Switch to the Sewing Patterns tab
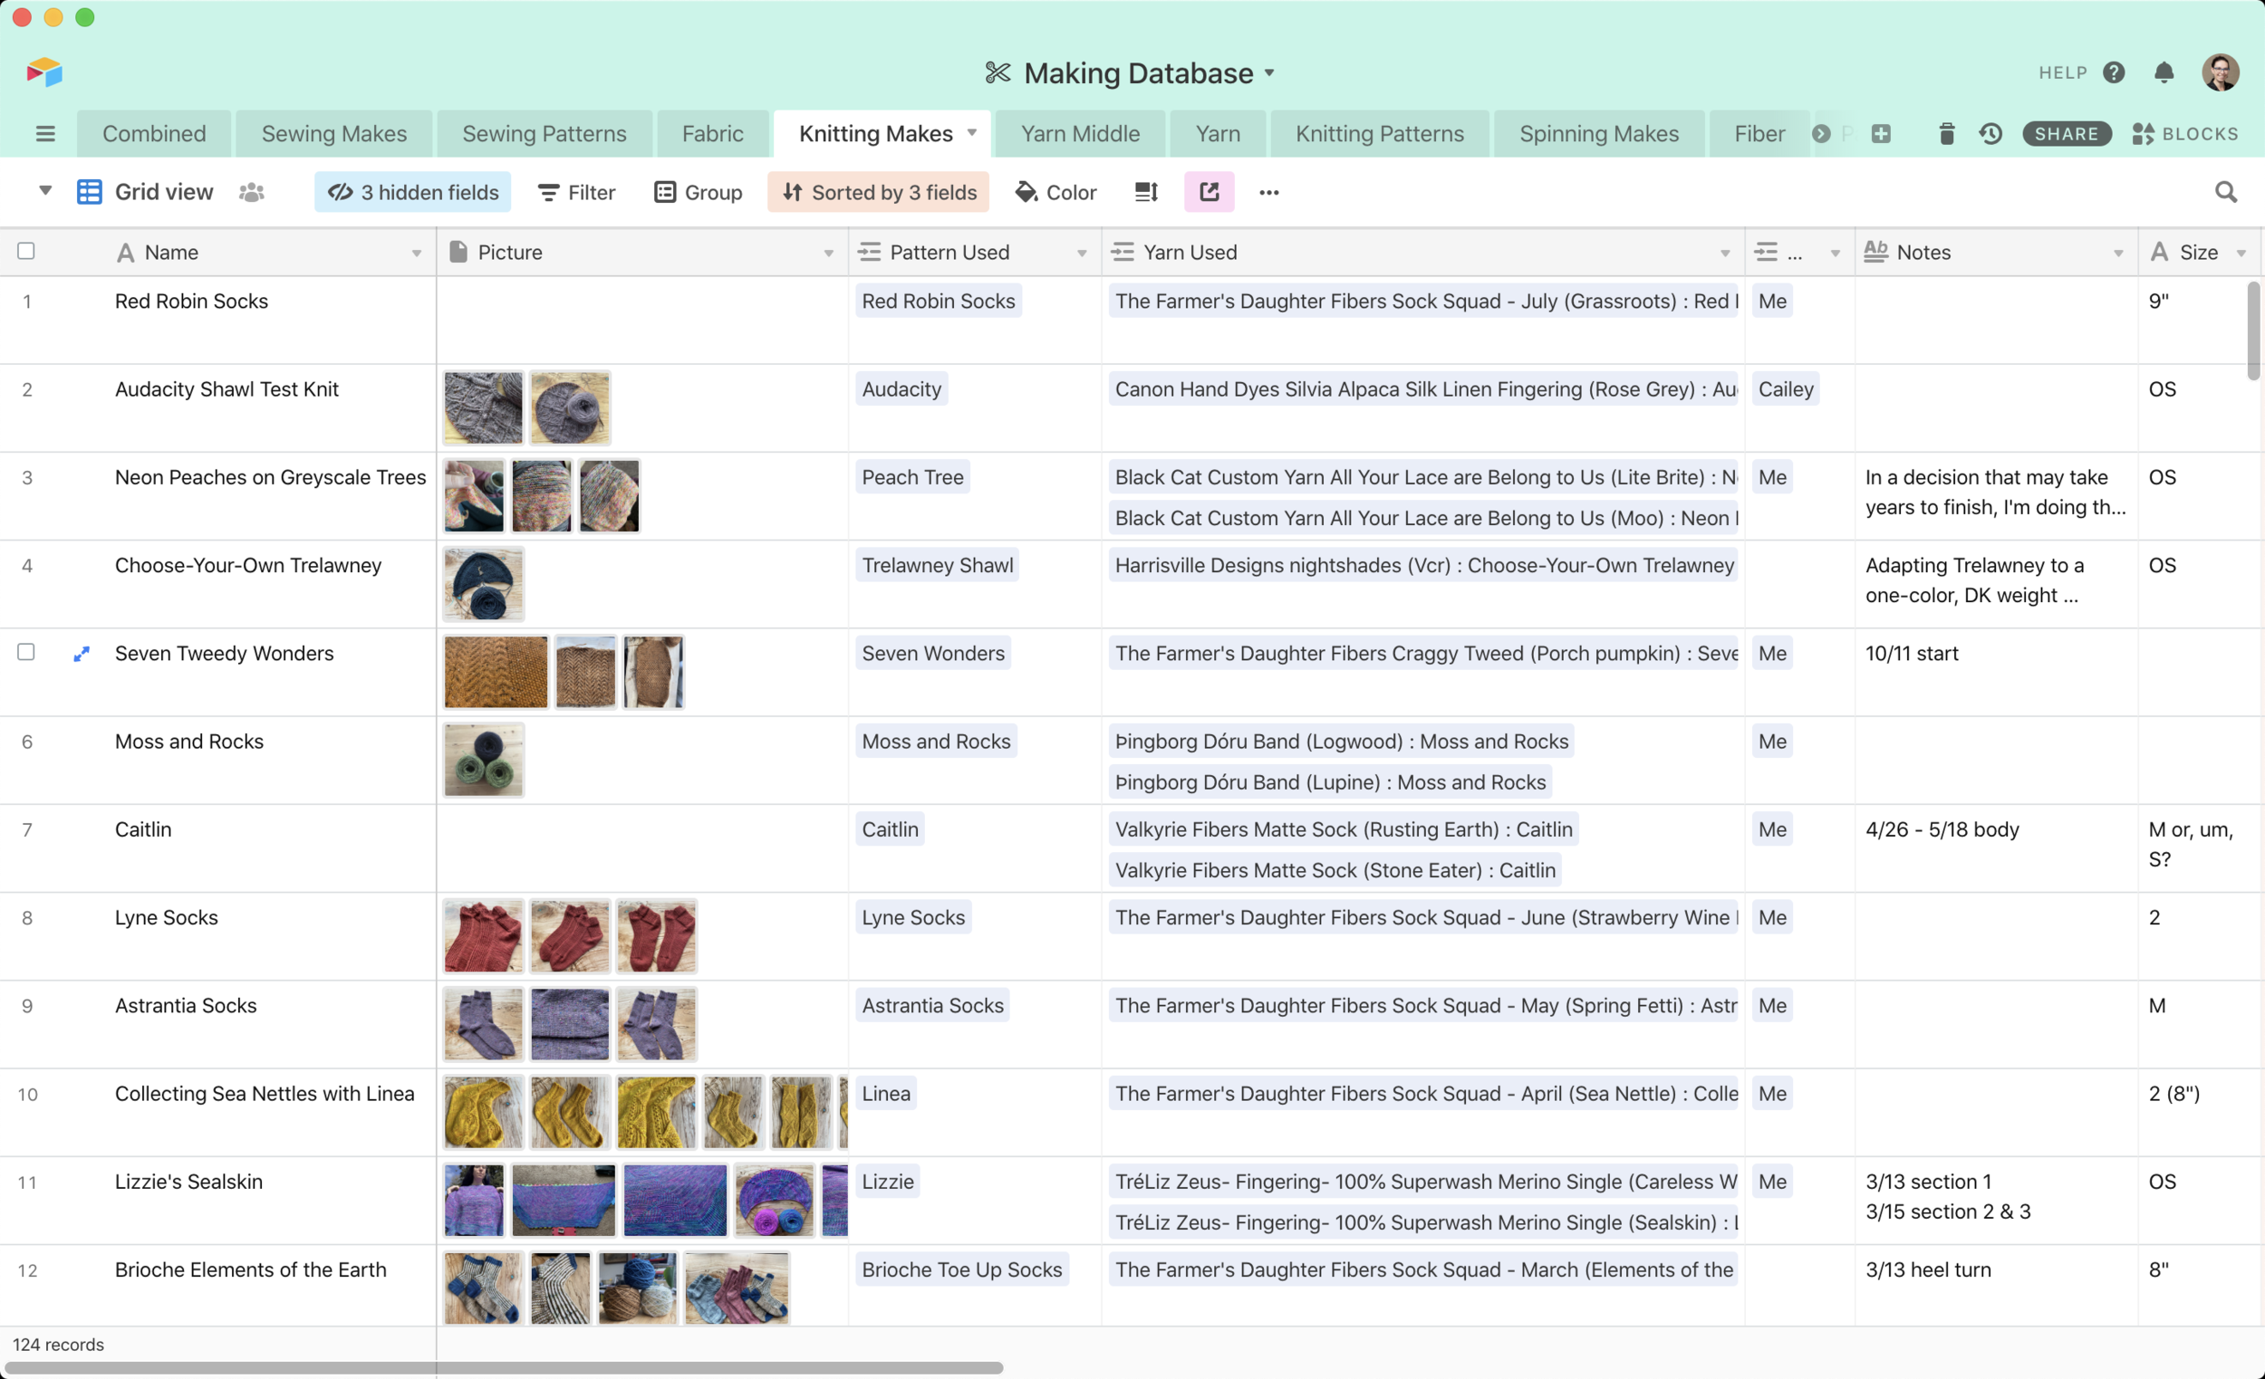Viewport: 2265px width, 1379px height. pos(545,134)
